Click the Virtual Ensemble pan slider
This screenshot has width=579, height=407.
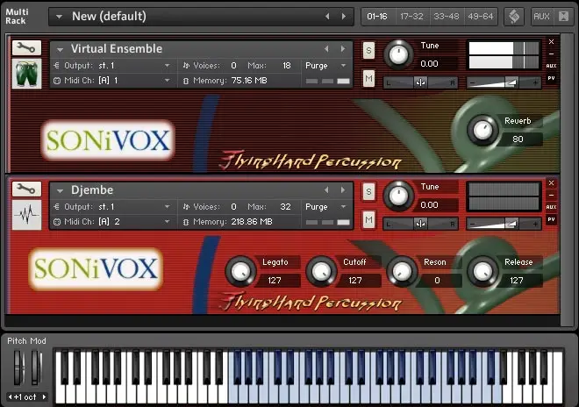coord(420,82)
